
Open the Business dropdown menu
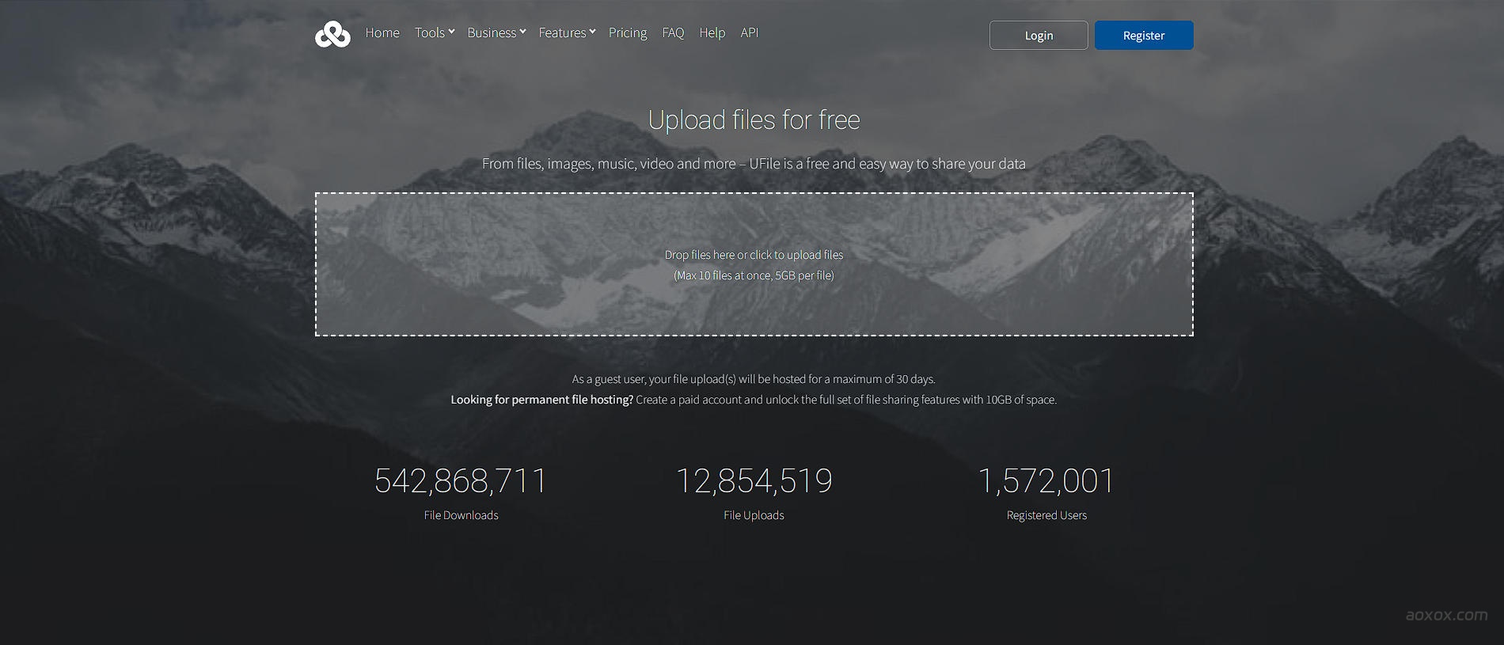[496, 32]
